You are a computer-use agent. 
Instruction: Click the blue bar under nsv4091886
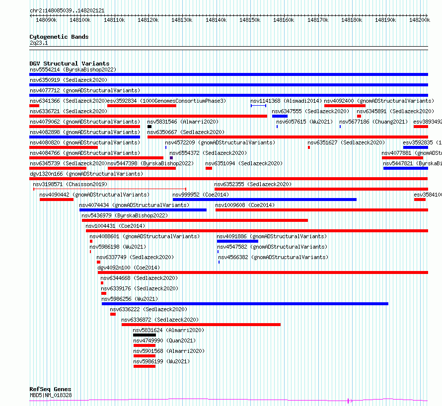pyautogui.click(x=237, y=241)
